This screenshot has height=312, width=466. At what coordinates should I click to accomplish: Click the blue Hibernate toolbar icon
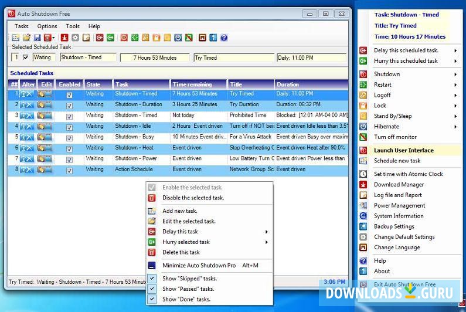click(178, 38)
